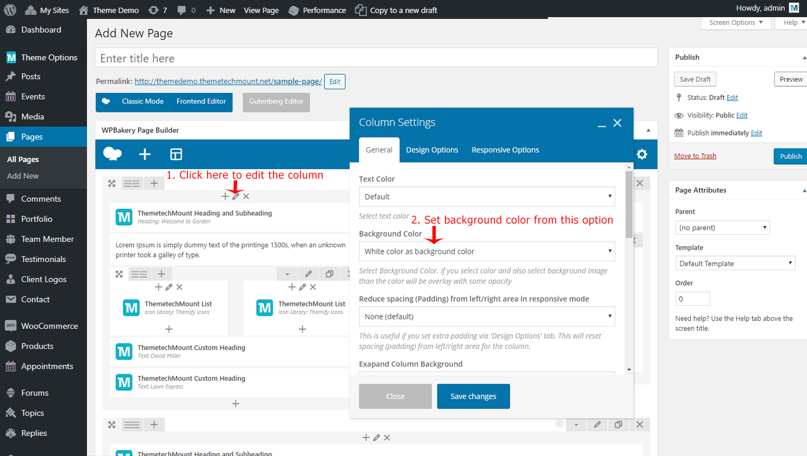Open WooCommerce in the sidebar

coord(49,326)
